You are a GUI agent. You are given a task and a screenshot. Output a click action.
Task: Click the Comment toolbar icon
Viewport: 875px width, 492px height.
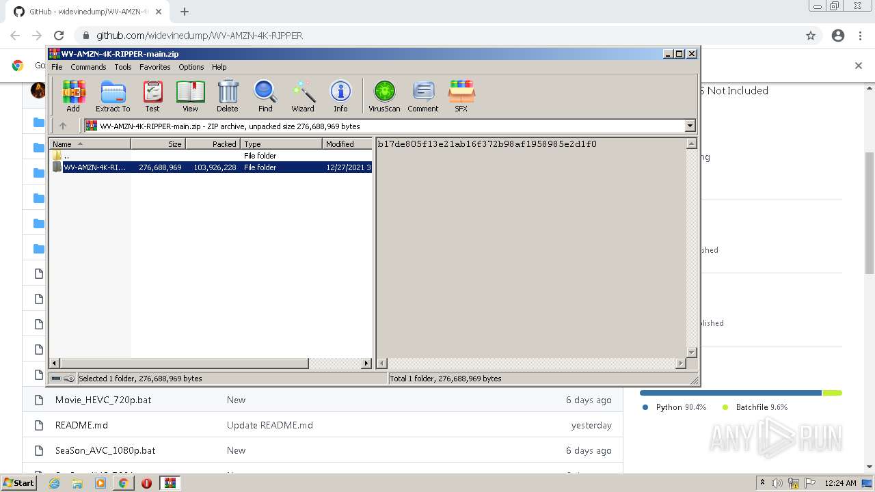[423, 96]
